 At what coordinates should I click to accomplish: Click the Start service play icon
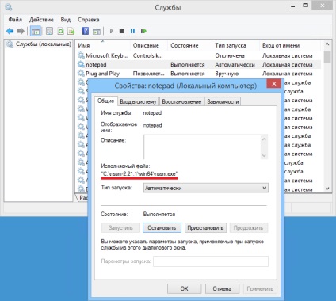pos(112,31)
